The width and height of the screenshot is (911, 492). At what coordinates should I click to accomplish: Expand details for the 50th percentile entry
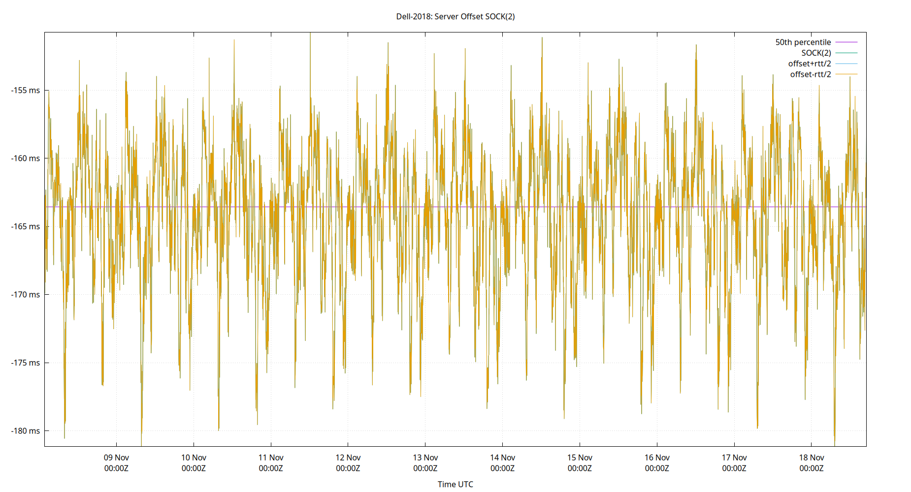pos(804,42)
